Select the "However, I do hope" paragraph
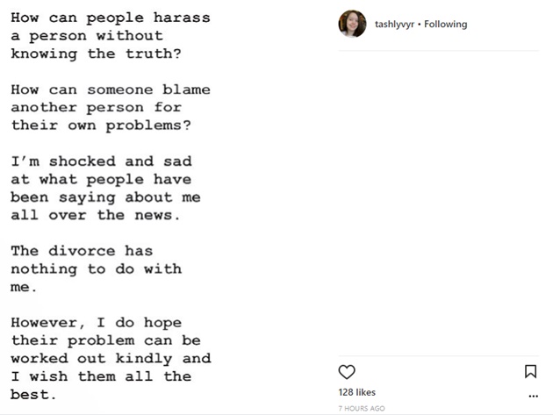Screen dimensions: 553x415 (111, 359)
